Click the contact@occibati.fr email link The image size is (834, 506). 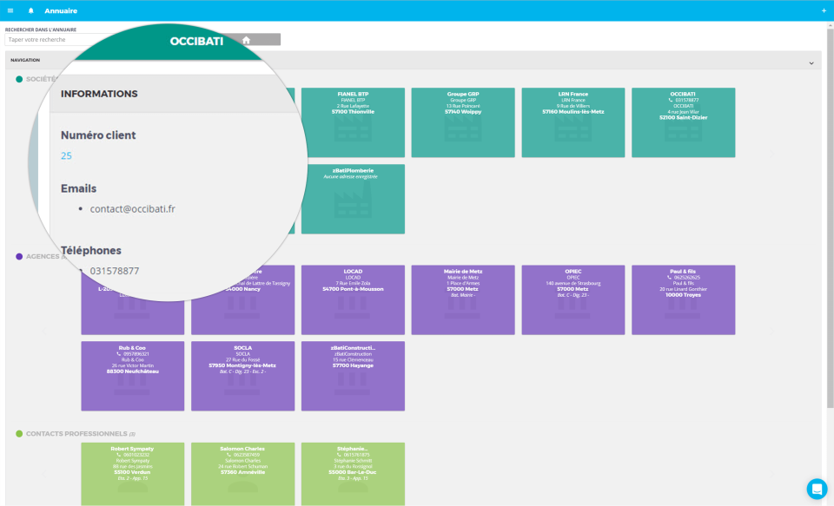click(132, 209)
